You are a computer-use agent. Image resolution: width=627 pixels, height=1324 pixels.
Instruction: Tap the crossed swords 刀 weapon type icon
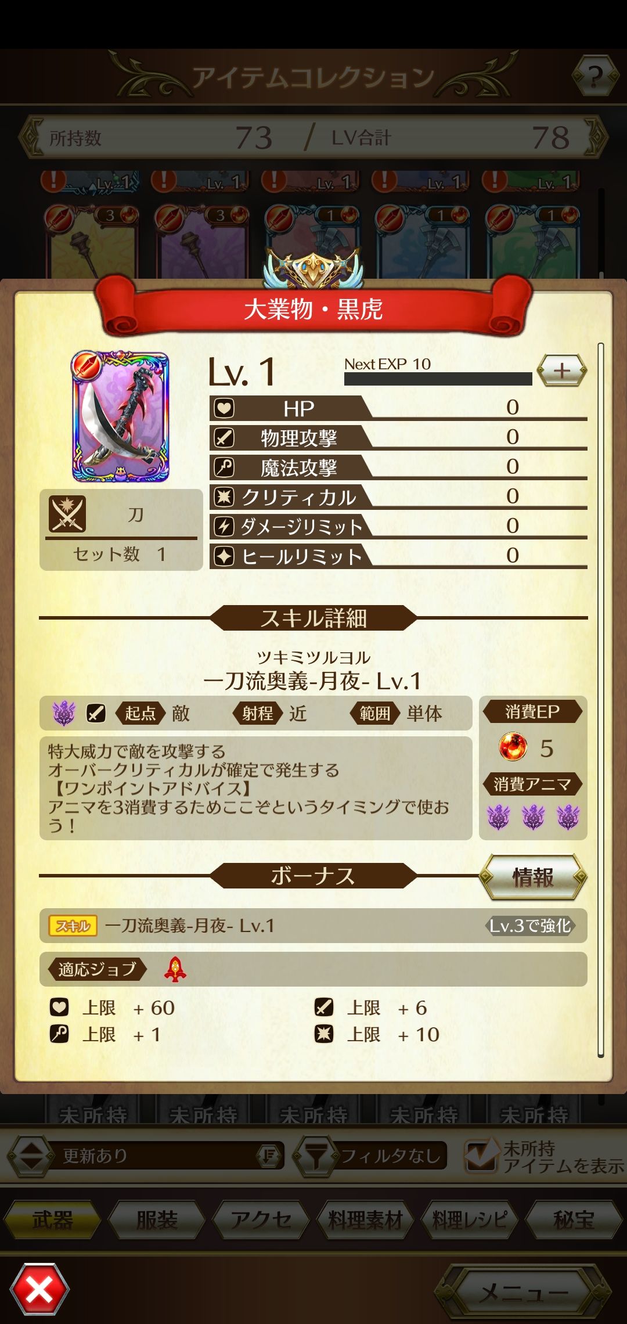(x=67, y=514)
